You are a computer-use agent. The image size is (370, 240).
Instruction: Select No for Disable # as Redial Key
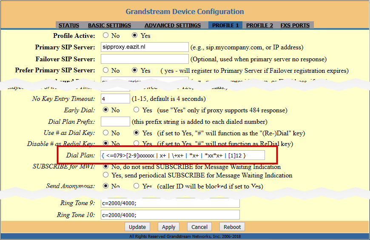pos(106,143)
